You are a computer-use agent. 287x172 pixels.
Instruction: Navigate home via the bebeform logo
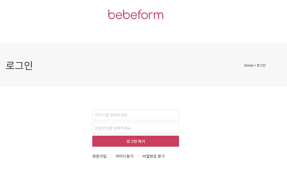tap(136, 15)
